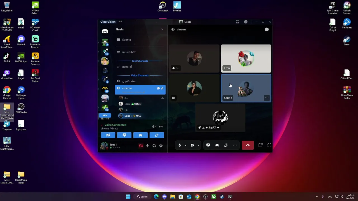358x201 pixels.
Task: Click Voice Connected status text
Action: tap(115, 125)
